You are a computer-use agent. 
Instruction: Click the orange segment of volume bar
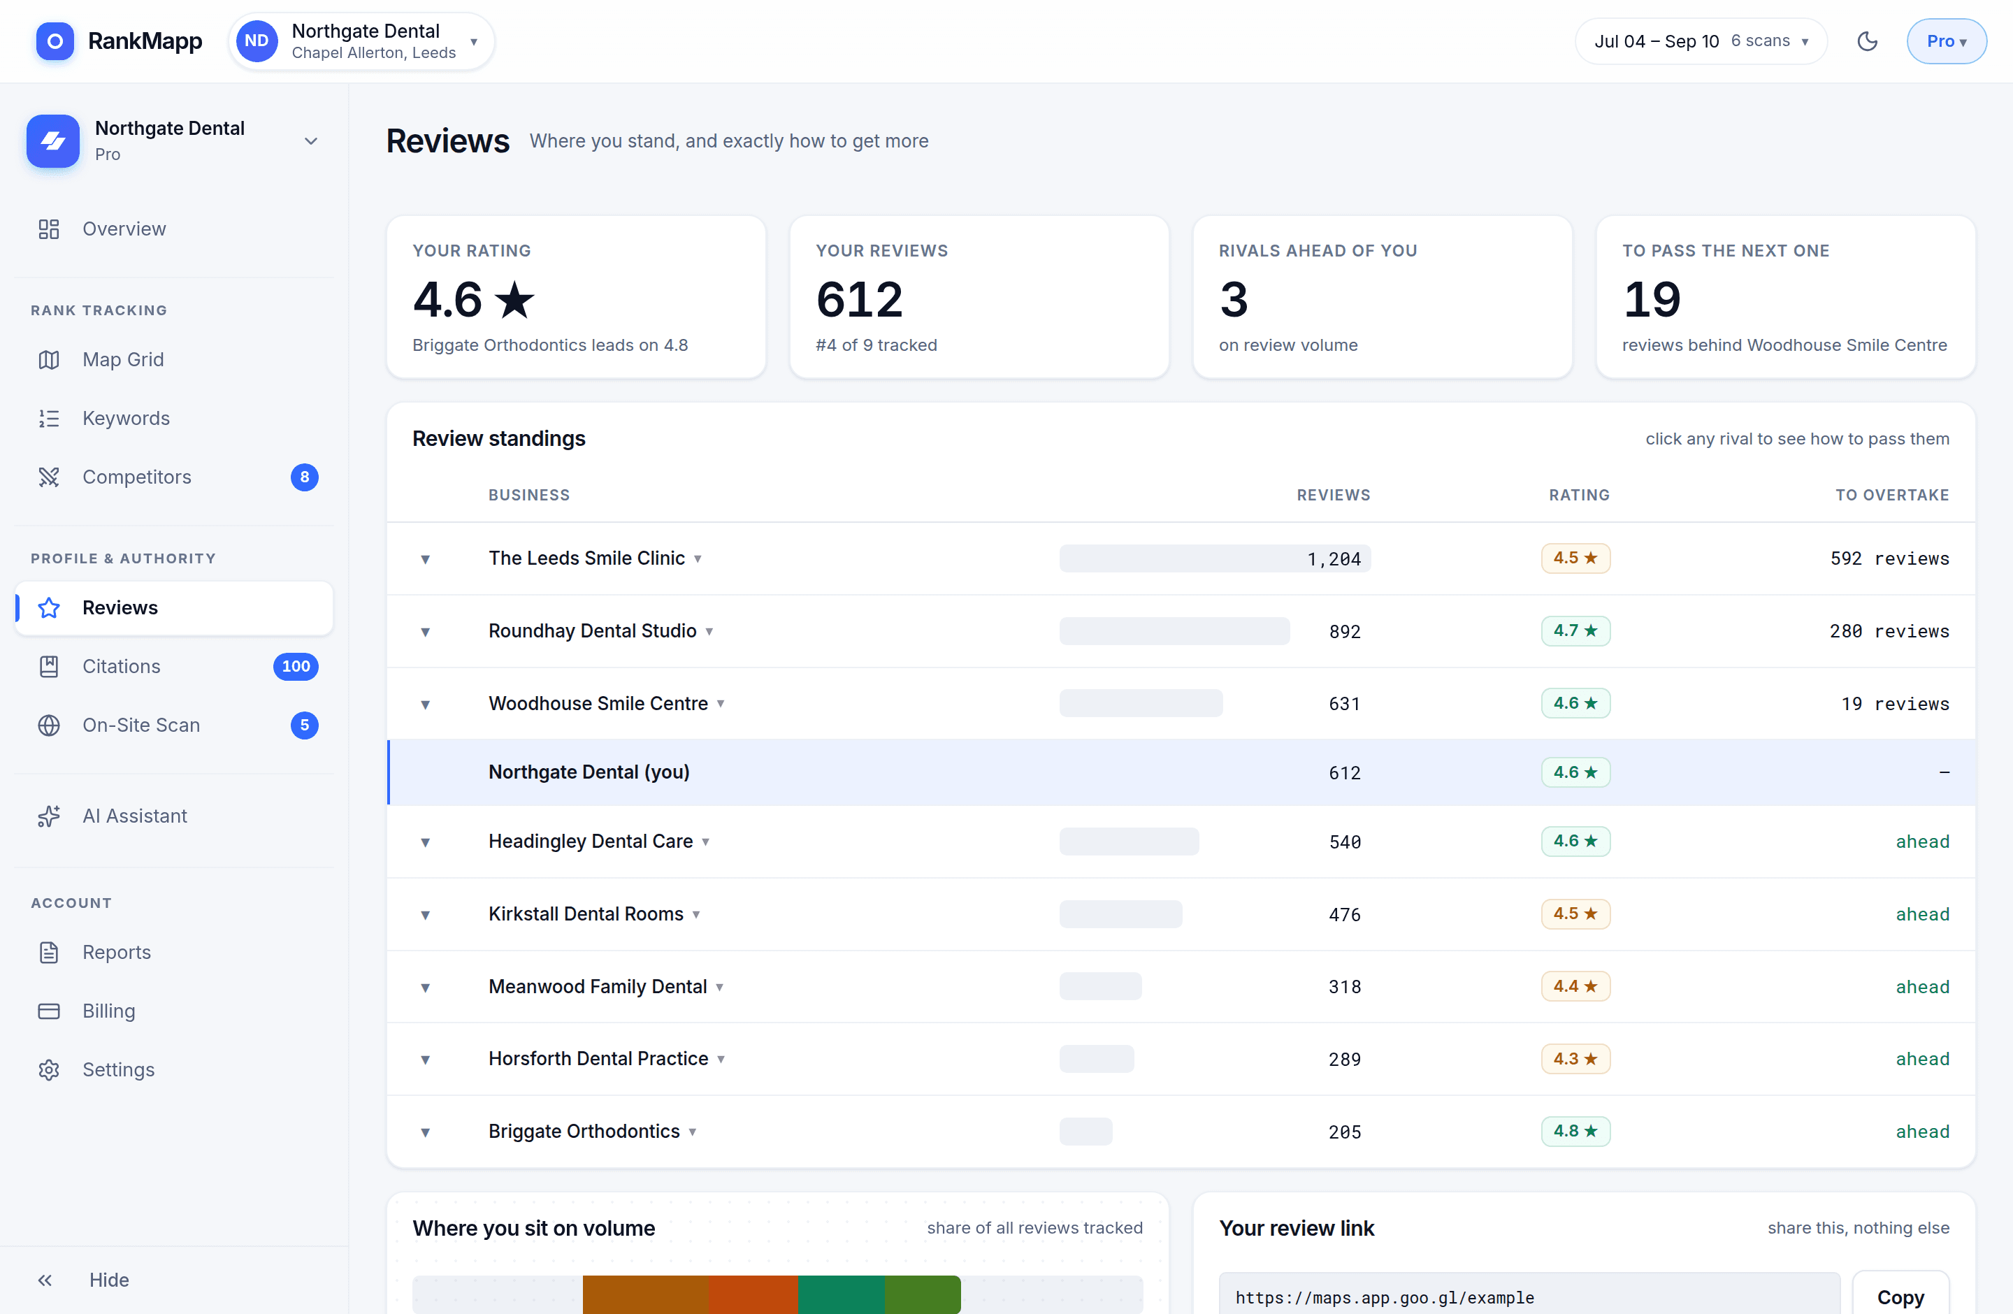645,1294
